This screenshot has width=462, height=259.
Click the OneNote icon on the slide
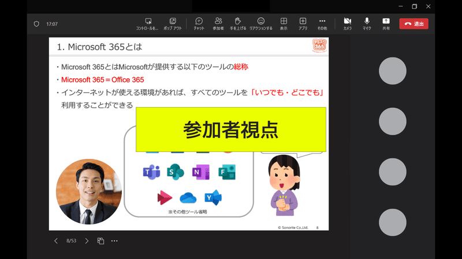(200, 172)
